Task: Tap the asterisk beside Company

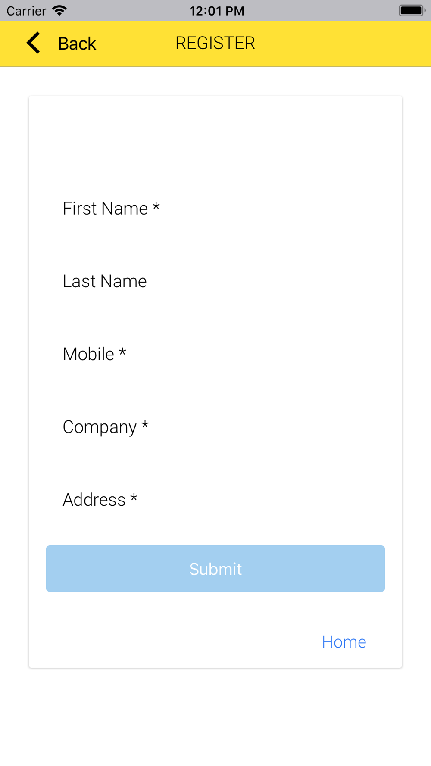Action: [x=145, y=425]
